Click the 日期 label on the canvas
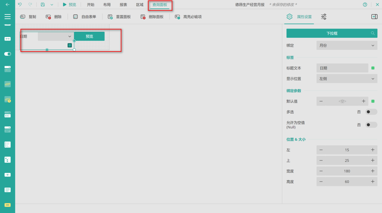This screenshot has height=213, width=382. [x=24, y=36]
